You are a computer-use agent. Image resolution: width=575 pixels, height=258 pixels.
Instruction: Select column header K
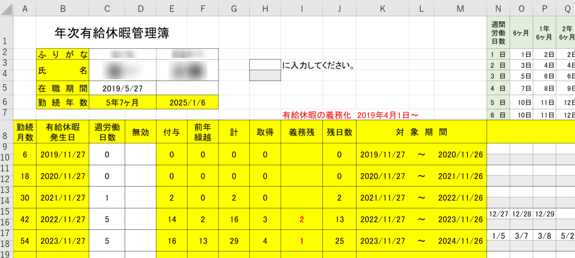click(x=382, y=8)
